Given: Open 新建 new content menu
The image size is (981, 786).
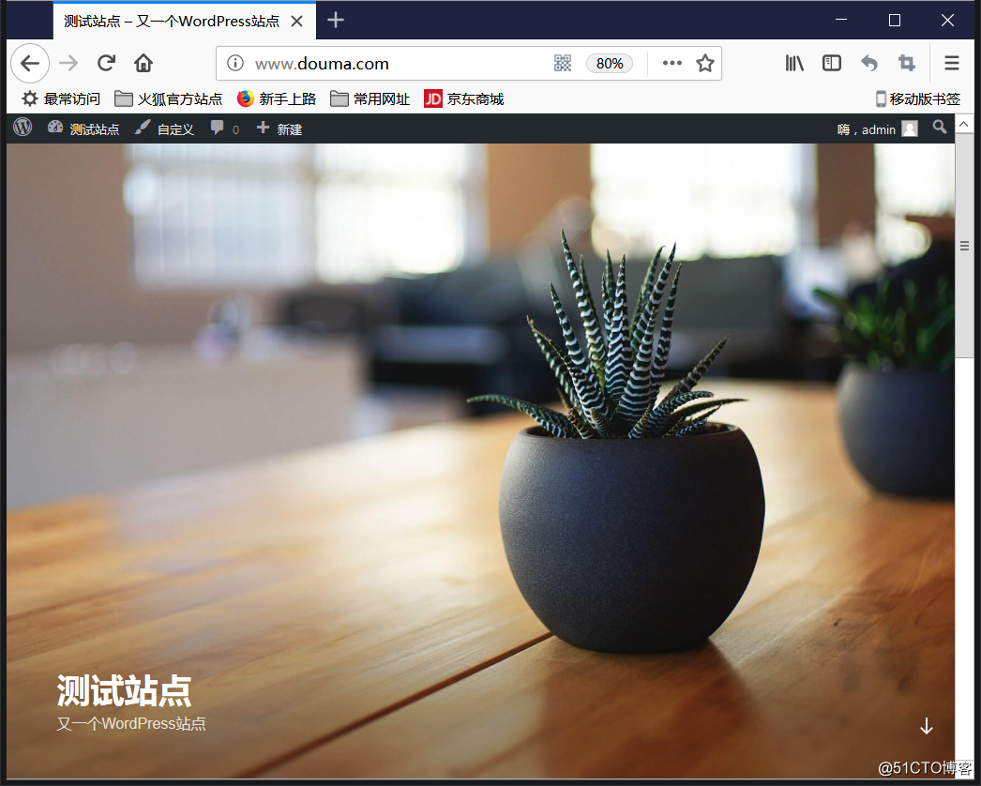Looking at the screenshot, I should 279,128.
